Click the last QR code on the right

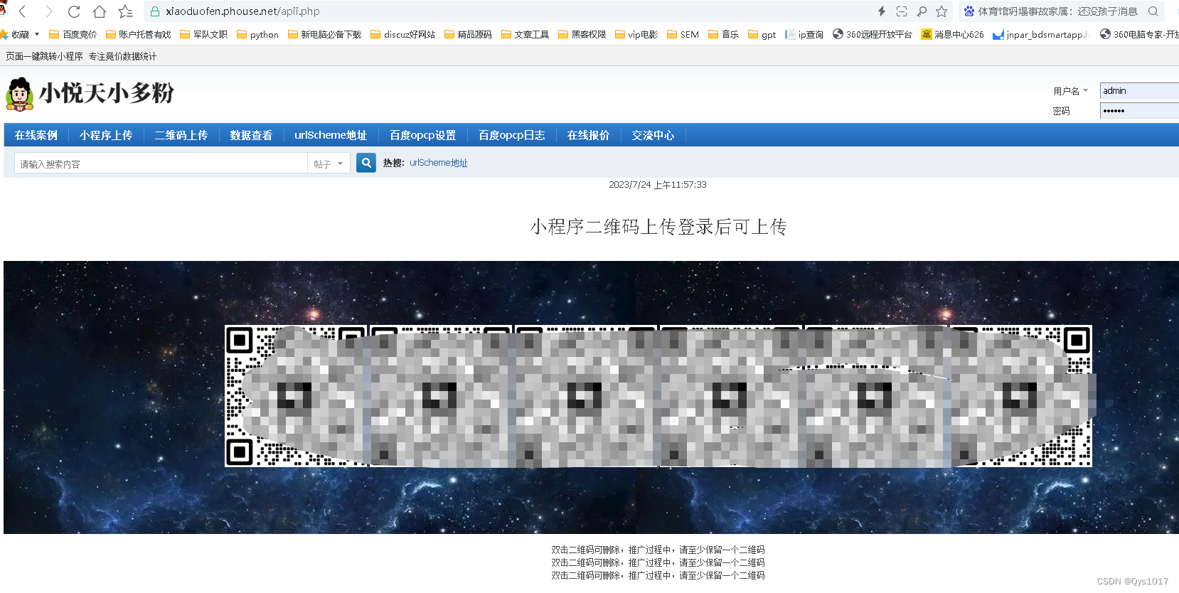[x=1021, y=396]
